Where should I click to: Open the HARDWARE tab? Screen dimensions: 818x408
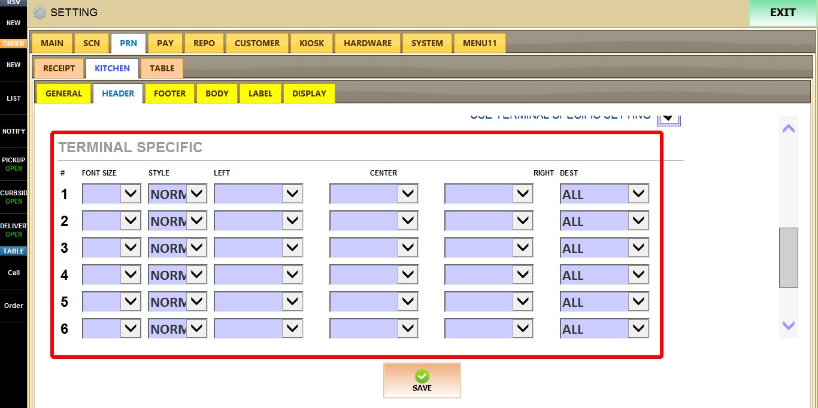click(x=368, y=43)
